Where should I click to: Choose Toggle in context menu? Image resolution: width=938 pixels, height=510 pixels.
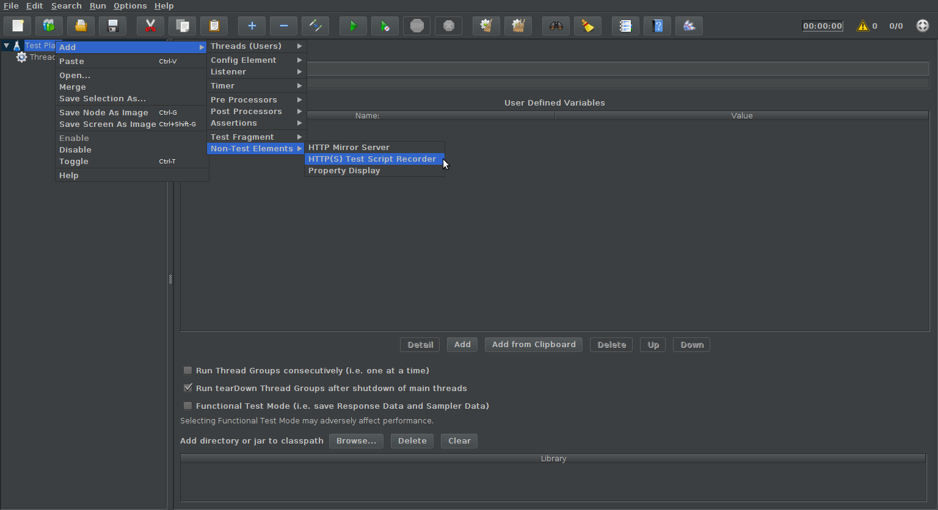(132, 162)
